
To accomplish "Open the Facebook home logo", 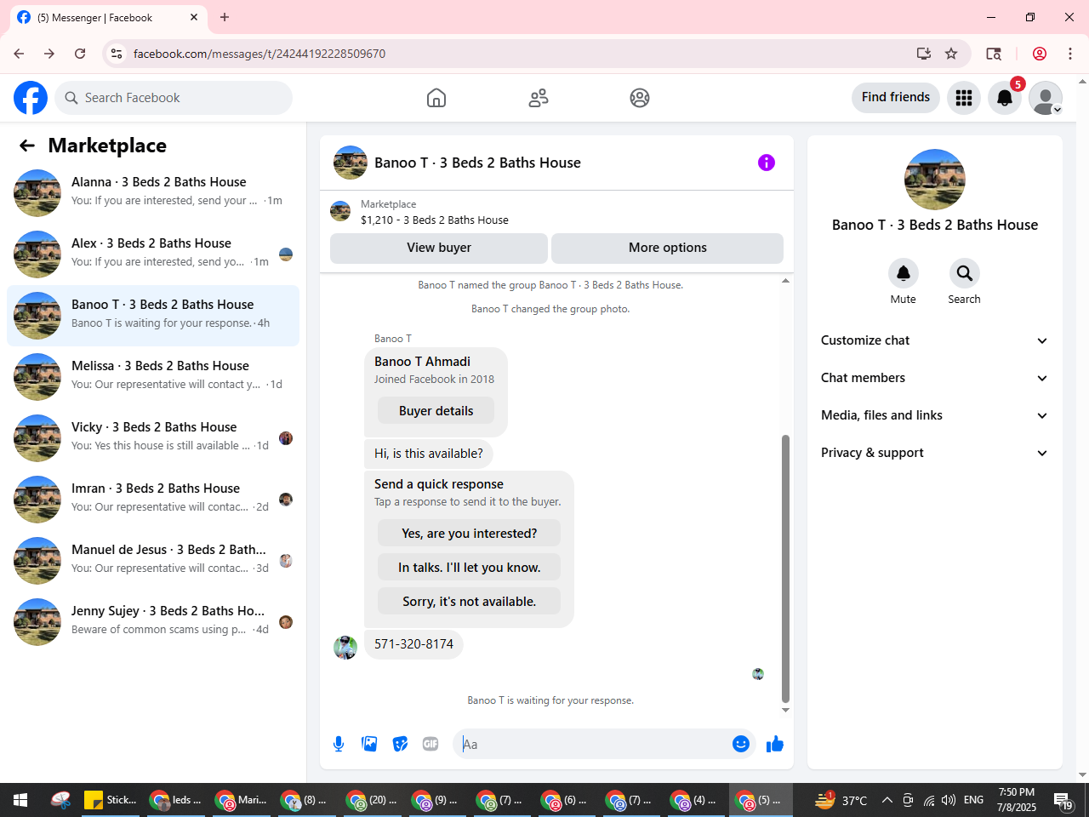I will [x=31, y=98].
